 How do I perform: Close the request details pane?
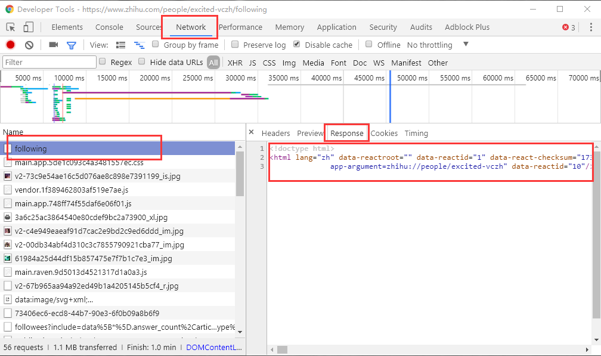(x=252, y=132)
